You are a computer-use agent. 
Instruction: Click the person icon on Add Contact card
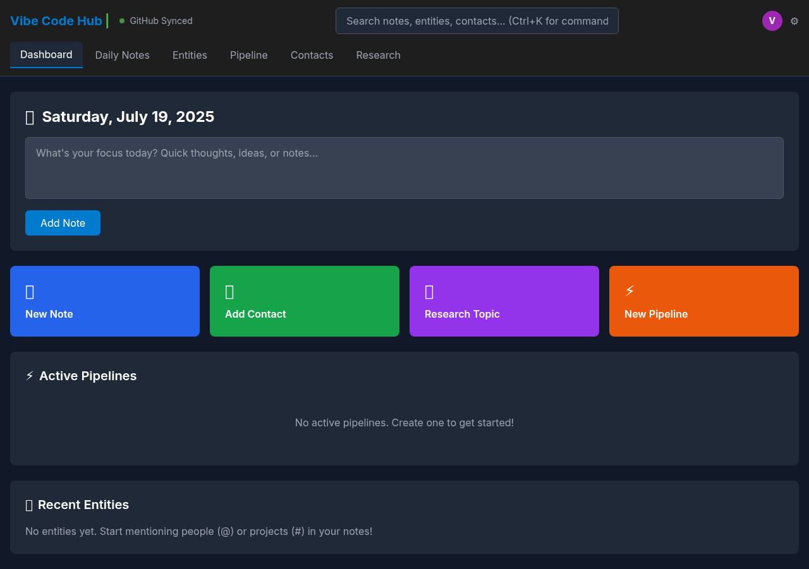click(x=229, y=292)
